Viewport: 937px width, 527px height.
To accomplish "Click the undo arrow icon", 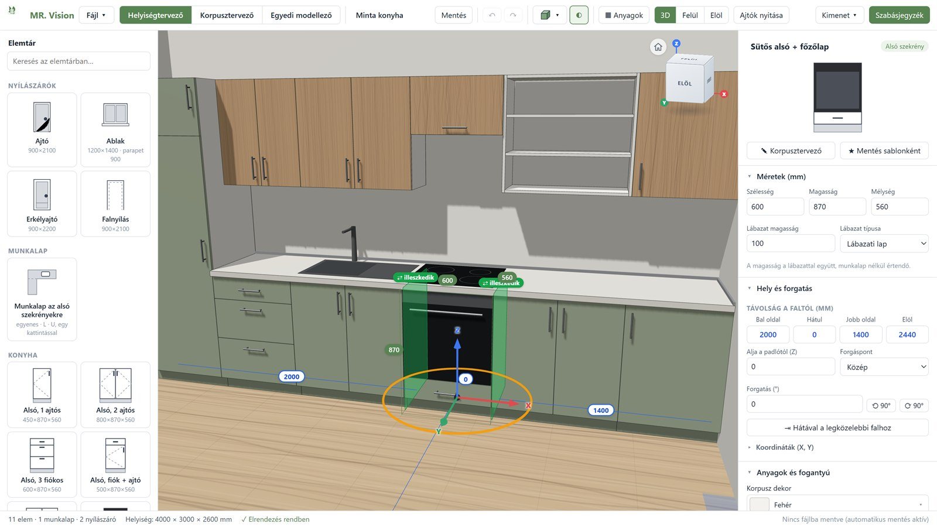I will point(492,15).
